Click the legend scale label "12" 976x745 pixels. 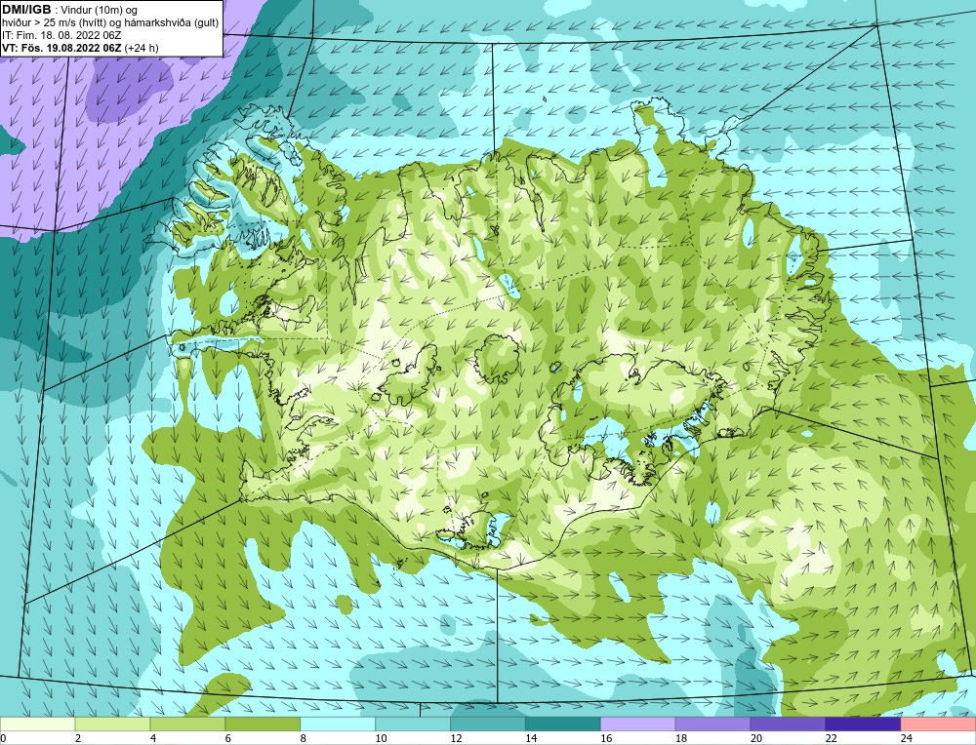[456, 738]
